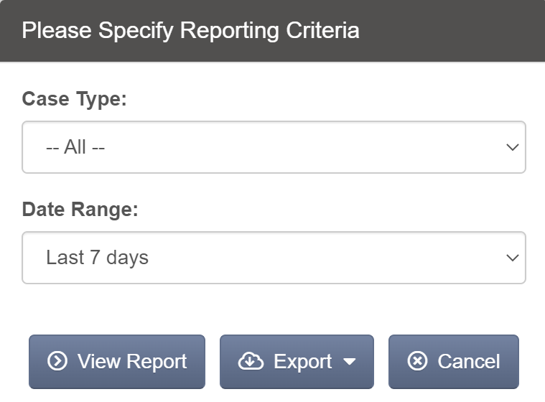Select the 'Last 7 days' value text

coord(98,258)
